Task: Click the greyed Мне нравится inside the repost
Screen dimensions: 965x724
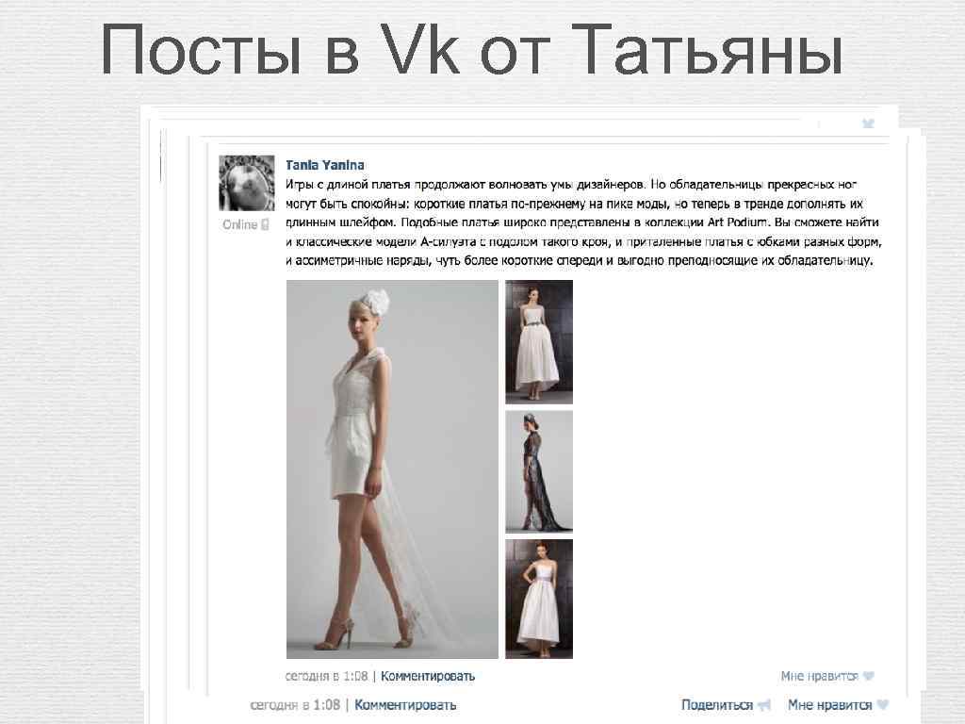Action: click(x=819, y=676)
